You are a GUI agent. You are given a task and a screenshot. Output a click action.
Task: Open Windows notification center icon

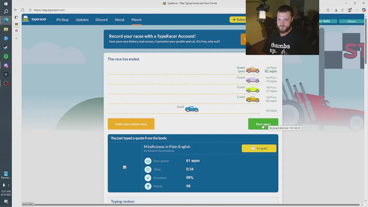6,202
